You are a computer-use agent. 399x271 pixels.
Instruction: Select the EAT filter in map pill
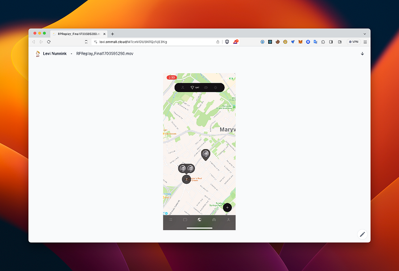195,87
